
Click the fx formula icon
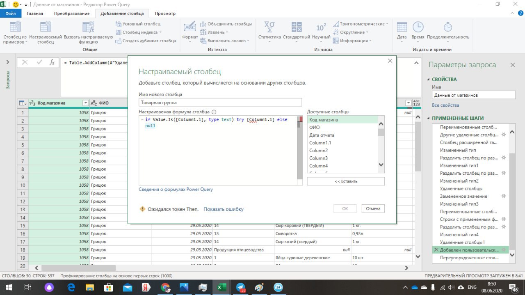(52, 62)
